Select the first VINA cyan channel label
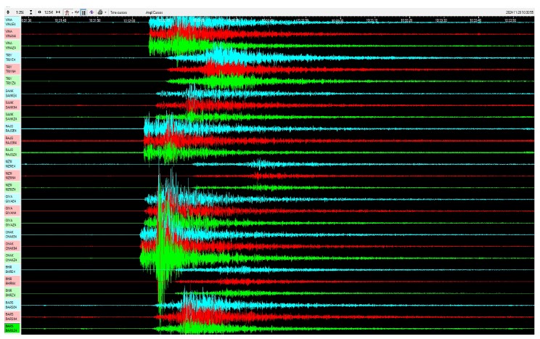Image resolution: width=540 pixels, height=339 pixels. 12,22
